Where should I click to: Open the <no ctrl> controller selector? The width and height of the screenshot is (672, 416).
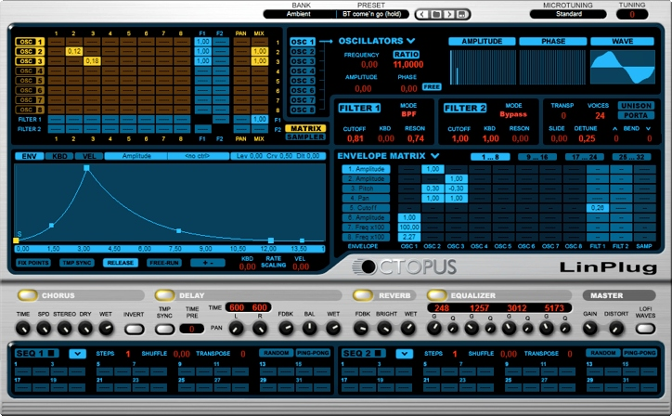(197, 156)
